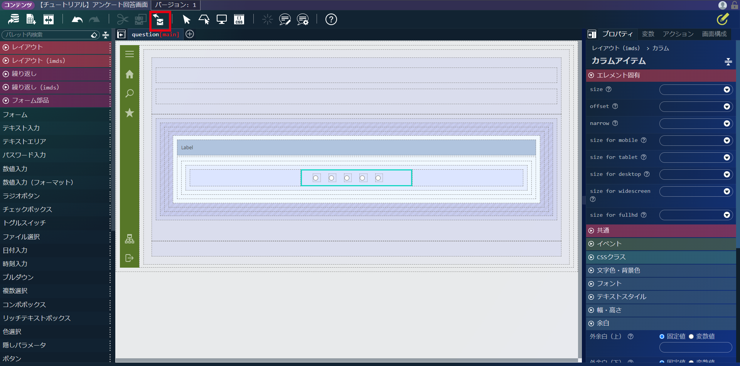The image size is (740, 366).
Task: Open the size for desktop dropdown
Action: (696, 174)
